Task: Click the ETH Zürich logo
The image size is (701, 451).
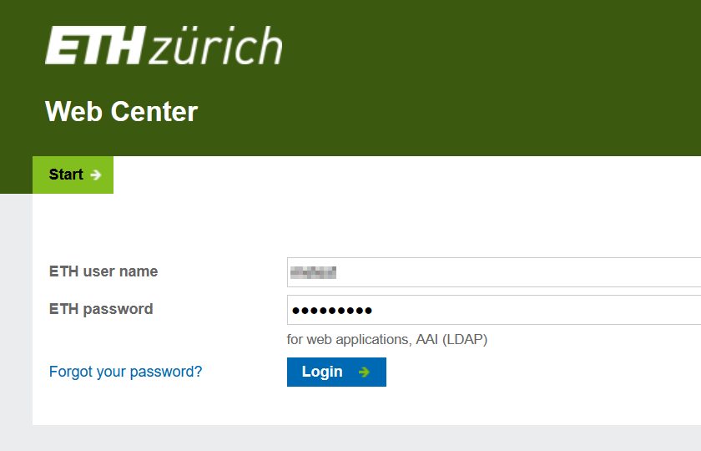Action: 164,45
